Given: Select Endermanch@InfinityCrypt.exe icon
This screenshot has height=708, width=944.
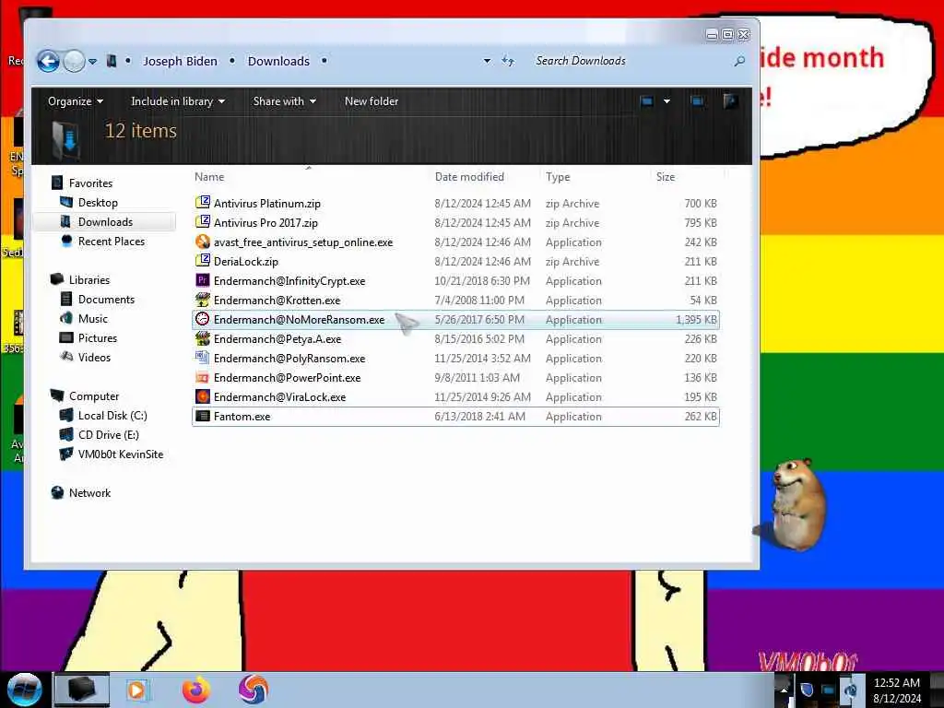Looking at the screenshot, I should tap(203, 280).
